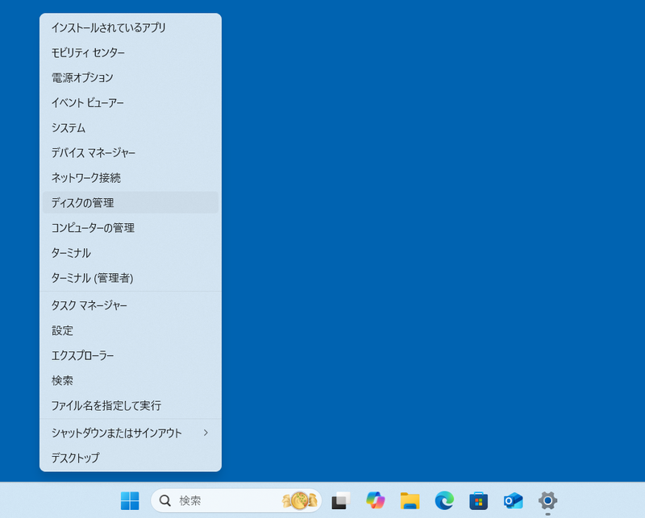Open Settings via the gear icon
The width and height of the screenshot is (645, 518).
coord(546,500)
